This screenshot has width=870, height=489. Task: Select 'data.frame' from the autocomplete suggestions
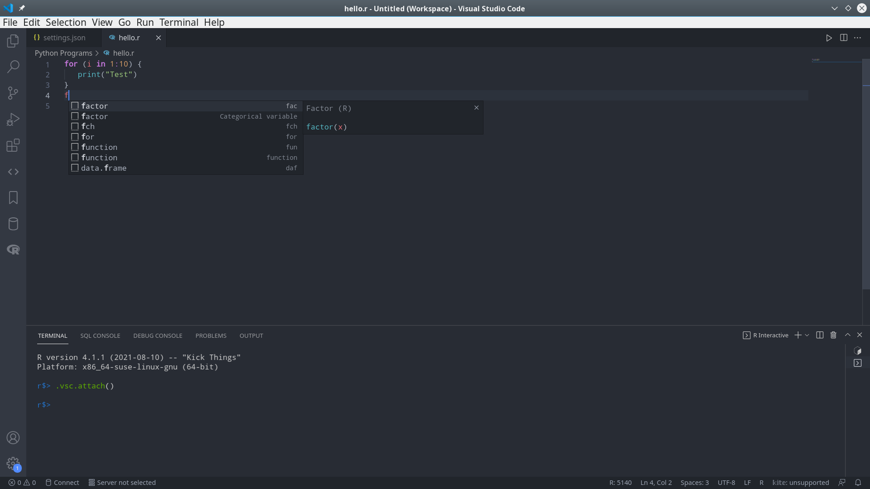coord(104,168)
